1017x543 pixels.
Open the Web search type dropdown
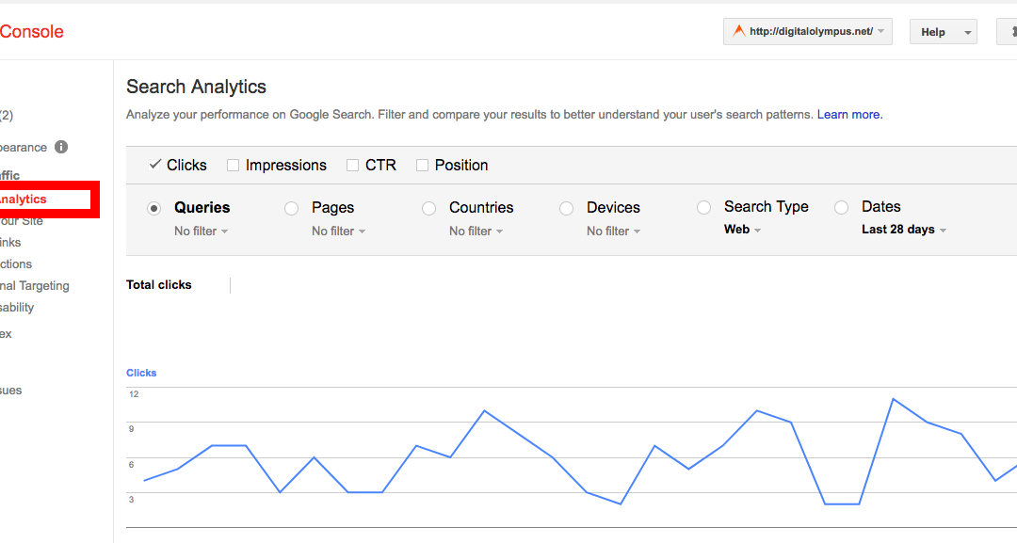click(x=741, y=229)
